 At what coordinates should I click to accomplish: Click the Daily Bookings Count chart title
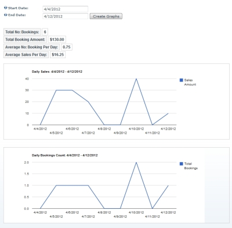[65, 155]
